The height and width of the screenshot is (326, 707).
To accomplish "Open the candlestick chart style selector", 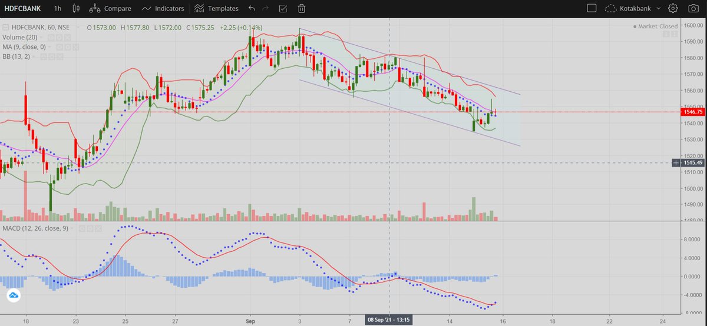I will coord(75,9).
